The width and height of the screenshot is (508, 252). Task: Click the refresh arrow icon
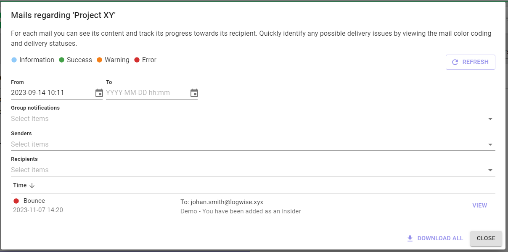[x=455, y=62]
